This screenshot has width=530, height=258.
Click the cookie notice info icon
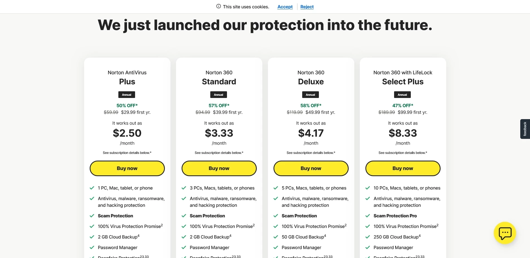point(219,6)
